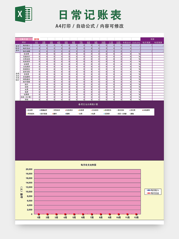The width and height of the screenshot is (179, 239).
Task: Click the 每月支出 row label
Action: pos(27,48)
